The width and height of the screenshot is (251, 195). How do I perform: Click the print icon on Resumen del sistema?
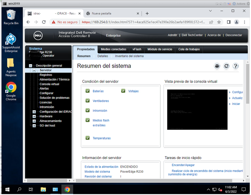(x=217, y=66)
